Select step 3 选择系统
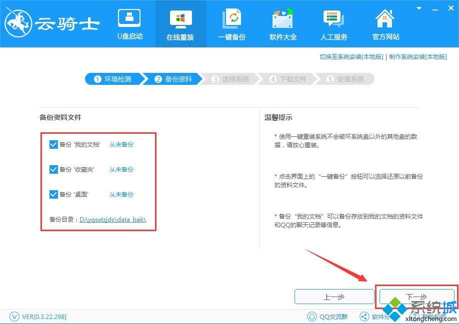This screenshot has height=324, width=459. tap(230, 79)
